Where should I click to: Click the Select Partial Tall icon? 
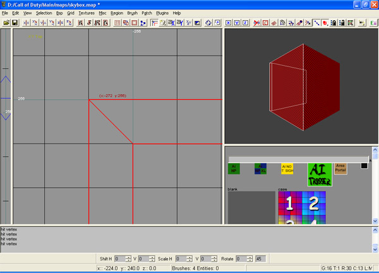[97, 23]
